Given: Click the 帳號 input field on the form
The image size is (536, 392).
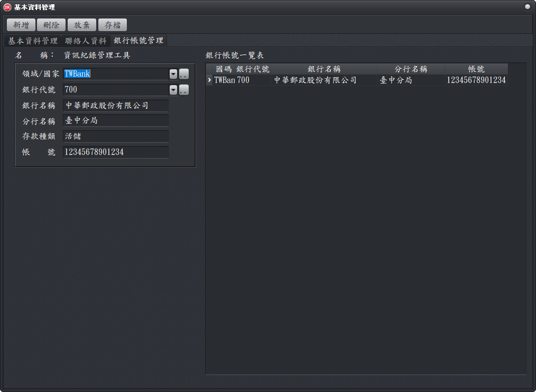Looking at the screenshot, I should point(115,152).
